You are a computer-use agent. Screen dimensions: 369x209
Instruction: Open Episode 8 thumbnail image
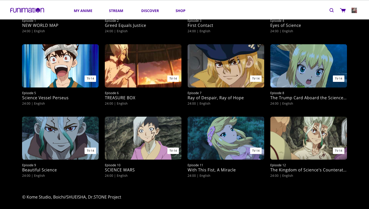309,66
